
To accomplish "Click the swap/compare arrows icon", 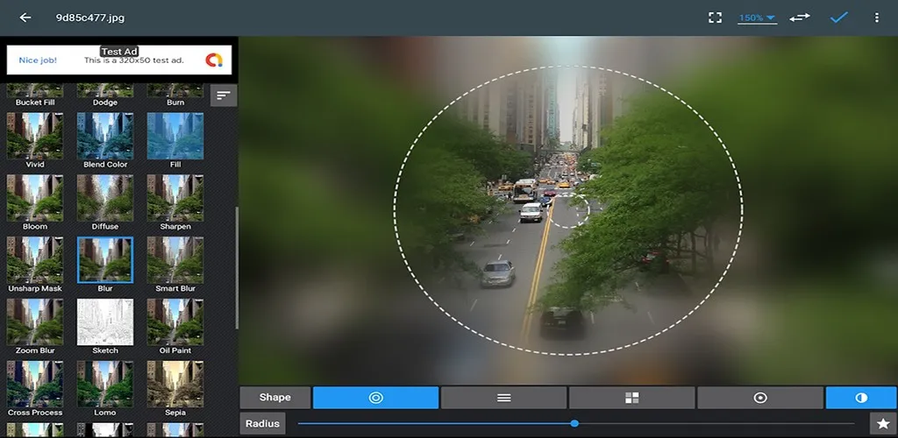I will 800,18.
